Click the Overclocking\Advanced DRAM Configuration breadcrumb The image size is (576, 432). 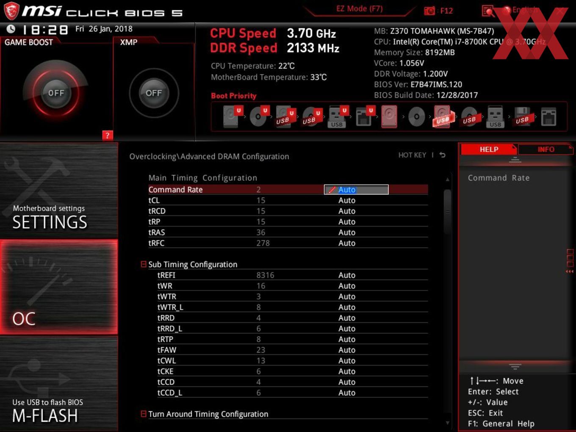tap(209, 156)
